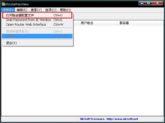Open the 帮助(H) menu
Viewport: 165px width, 123px height.
tap(65, 10)
